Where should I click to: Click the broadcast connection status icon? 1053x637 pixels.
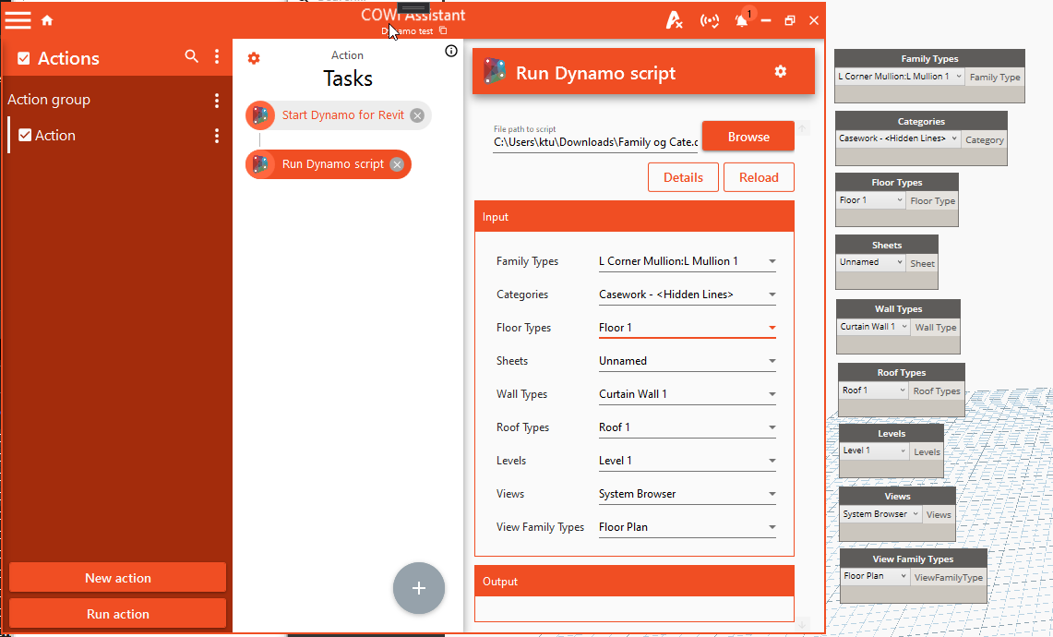[x=709, y=20]
